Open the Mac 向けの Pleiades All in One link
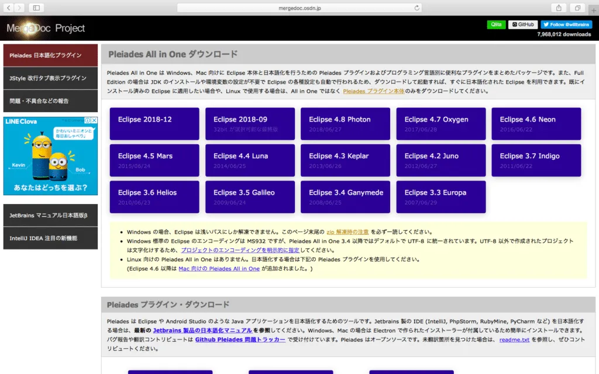Viewport: 599px width, 374px height. tap(219, 269)
